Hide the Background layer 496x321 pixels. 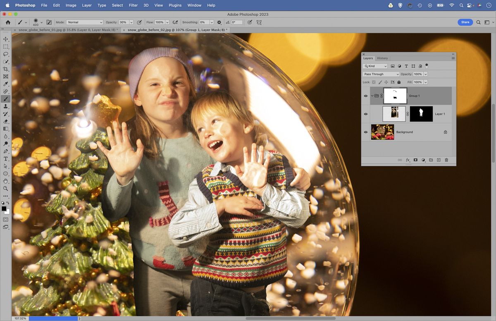pyautogui.click(x=365, y=132)
